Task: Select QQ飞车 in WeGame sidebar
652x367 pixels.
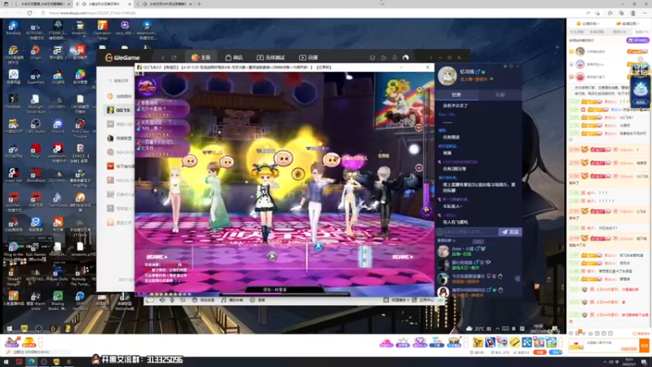Action: click(119, 110)
